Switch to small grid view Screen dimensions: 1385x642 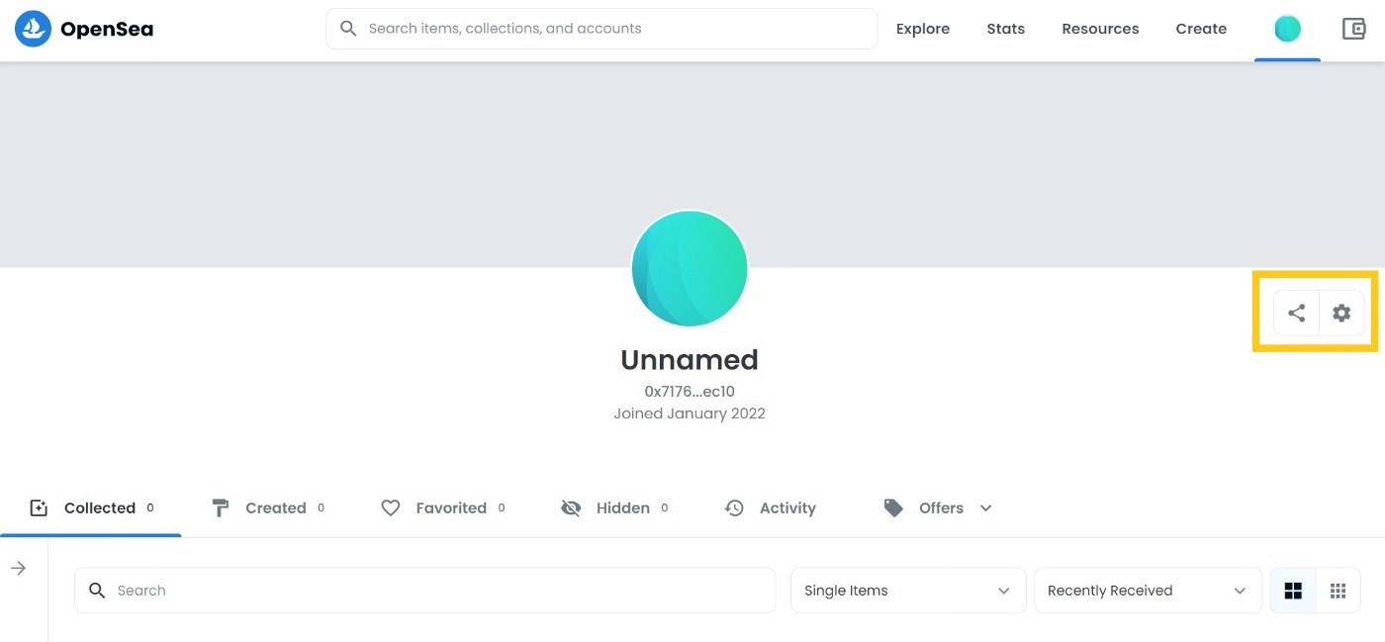1339,591
